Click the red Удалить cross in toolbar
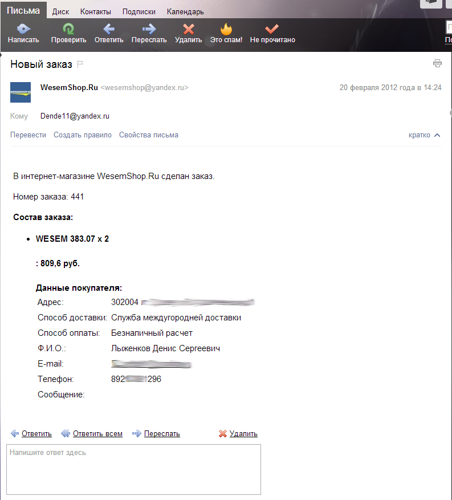This screenshot has height=500, width=452. (189, 29)
